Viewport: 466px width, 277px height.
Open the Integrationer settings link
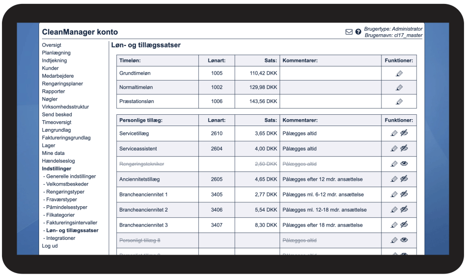pos(61,238)
